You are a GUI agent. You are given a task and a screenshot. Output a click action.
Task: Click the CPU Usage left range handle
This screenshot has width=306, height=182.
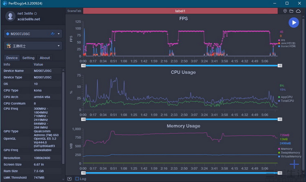tap(83, 119)
